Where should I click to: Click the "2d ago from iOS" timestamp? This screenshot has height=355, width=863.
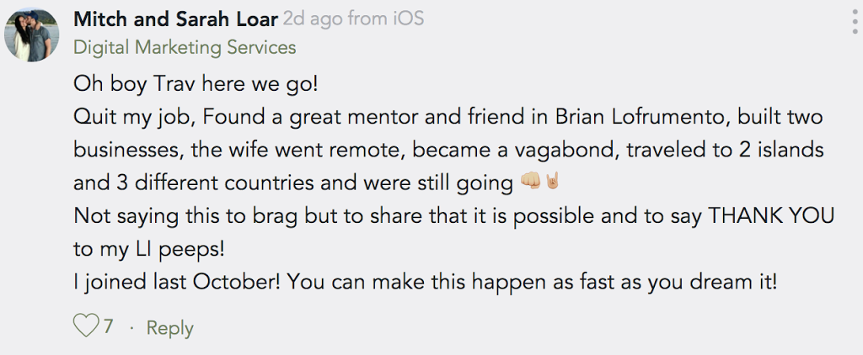tap(353, 19)
